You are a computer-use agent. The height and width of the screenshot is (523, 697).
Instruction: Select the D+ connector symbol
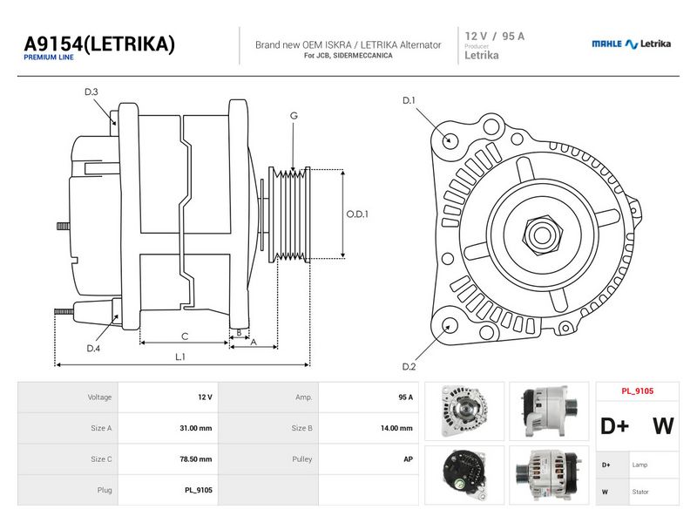(615, 426)
